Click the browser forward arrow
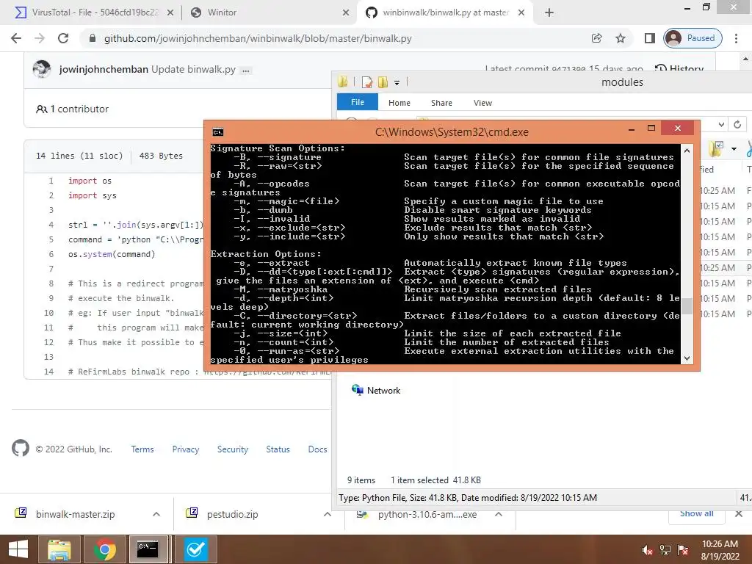Viewport: 752px width, 564px height. (40, 38)
